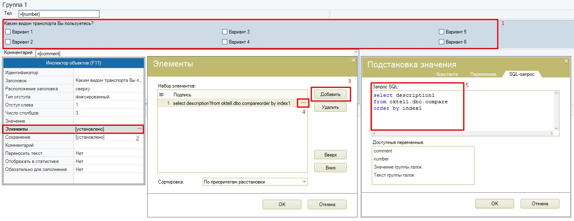Click the Вниз button
The width and height of the screenshot is (574, 221).
(330, 168)
